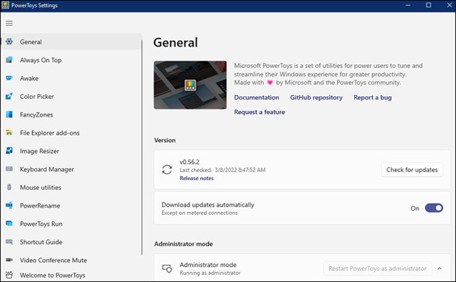The image size is (456, 282).
Task: Click the Always On Top icon
Action: pyautogui.click(x=9, y=60)
